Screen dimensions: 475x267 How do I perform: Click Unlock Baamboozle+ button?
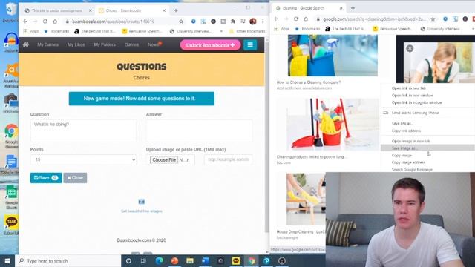pos(210,45)
